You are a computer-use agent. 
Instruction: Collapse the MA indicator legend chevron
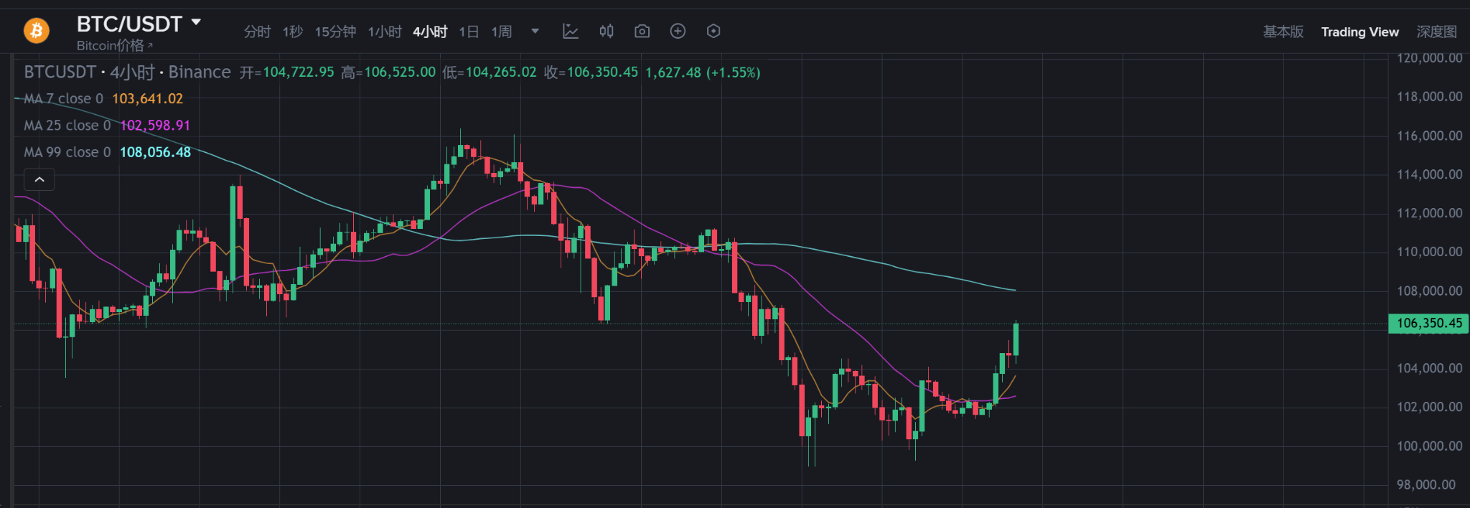(x=39, y=179)
